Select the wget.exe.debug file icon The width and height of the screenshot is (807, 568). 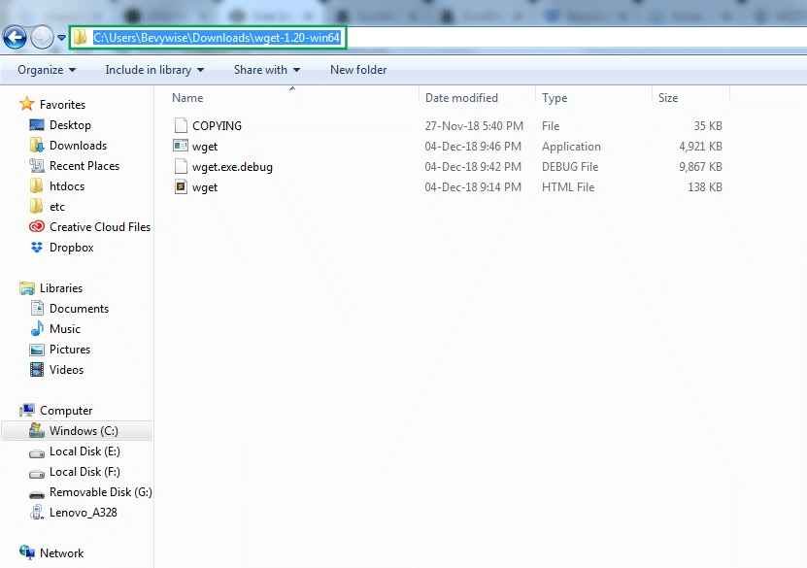coord(181,166)
